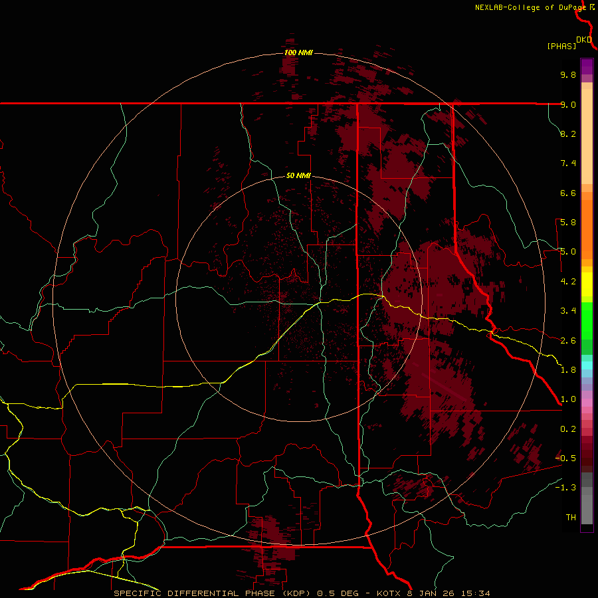The image size is (598, 598).
Task: Click the 1.0 scale value
Action: tap(568, 399)
